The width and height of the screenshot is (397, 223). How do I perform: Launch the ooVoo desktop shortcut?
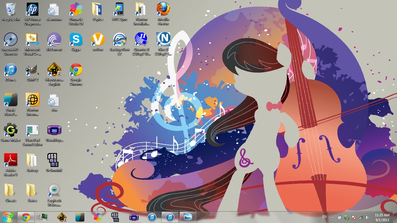[98, 42]
